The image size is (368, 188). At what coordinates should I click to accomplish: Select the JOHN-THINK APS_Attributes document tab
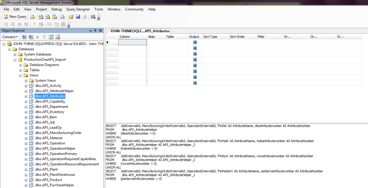[139, 31]
